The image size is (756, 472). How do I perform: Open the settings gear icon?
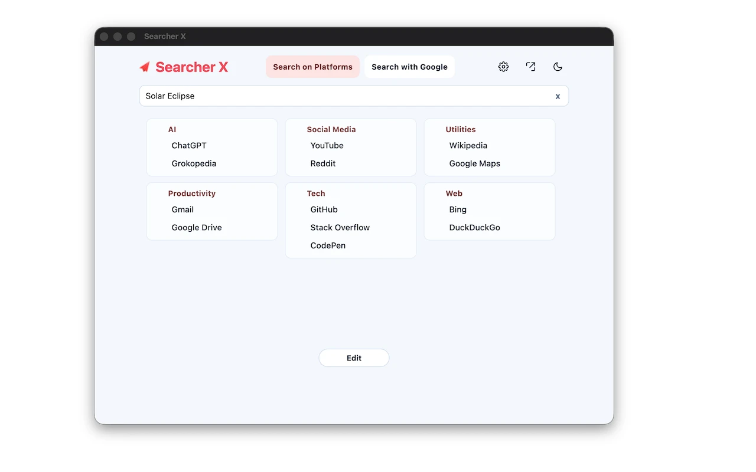click(503, 67)
